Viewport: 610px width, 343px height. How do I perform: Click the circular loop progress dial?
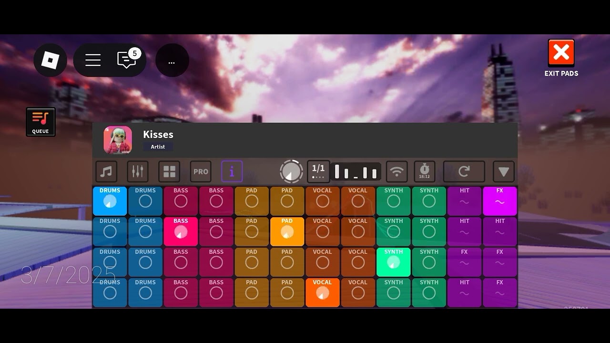pyautogui.click(x=291, y=171)
